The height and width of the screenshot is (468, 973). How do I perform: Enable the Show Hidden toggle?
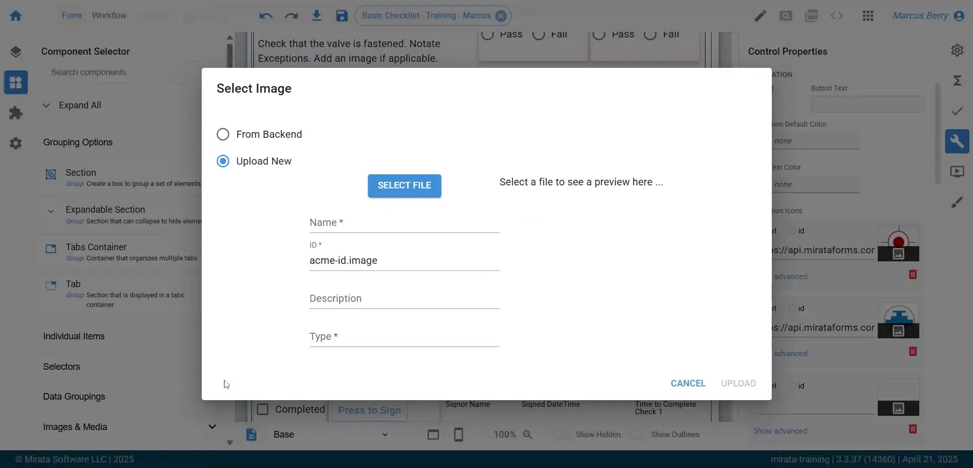(561, 434)
